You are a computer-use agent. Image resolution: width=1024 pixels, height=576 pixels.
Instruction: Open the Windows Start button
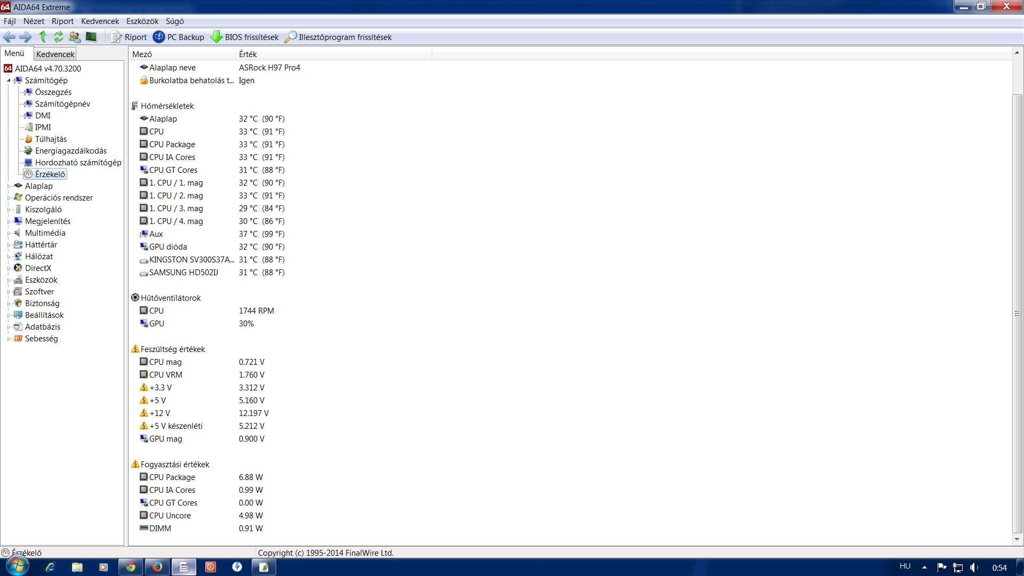(17, 566)
